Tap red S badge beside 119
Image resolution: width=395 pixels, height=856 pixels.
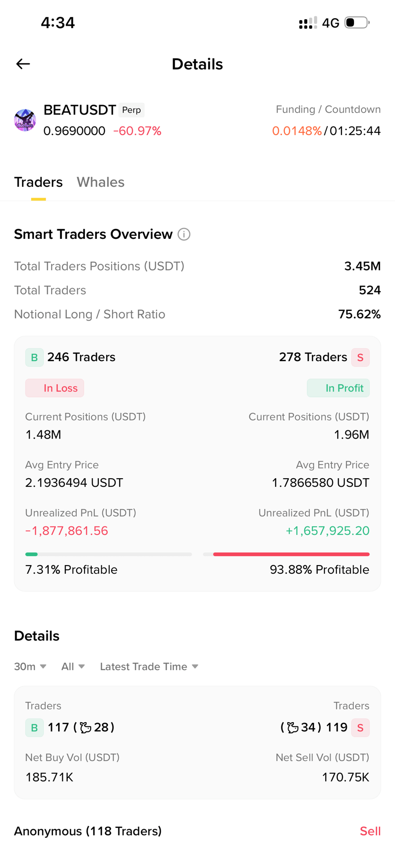tap(360, 728)
